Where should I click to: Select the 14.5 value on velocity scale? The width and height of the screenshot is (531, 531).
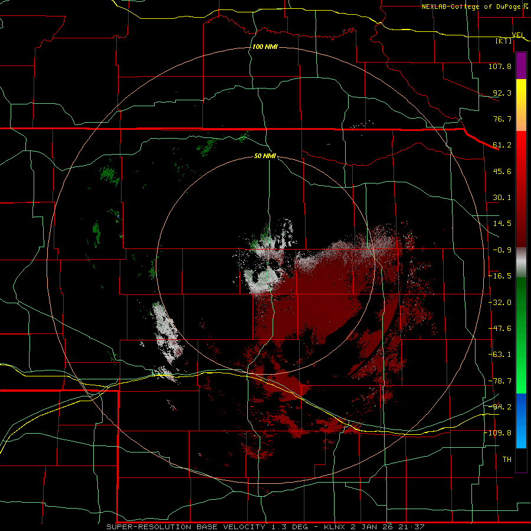click(502, 224)
